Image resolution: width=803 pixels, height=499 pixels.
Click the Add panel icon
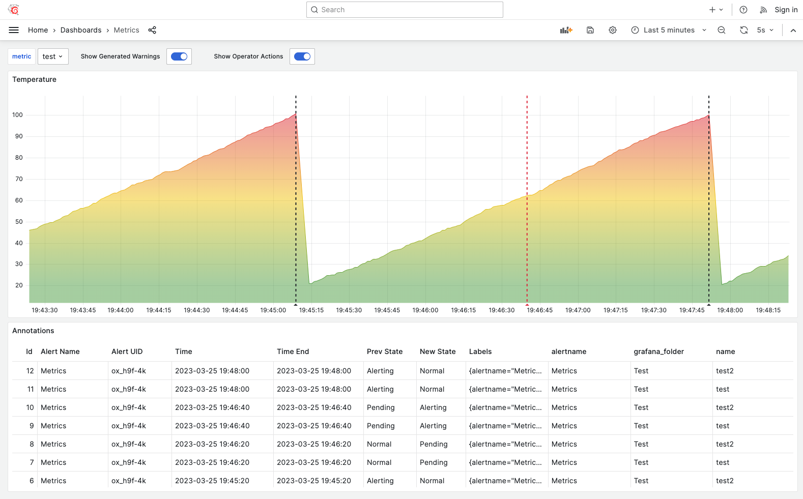[x=566, y=30]
